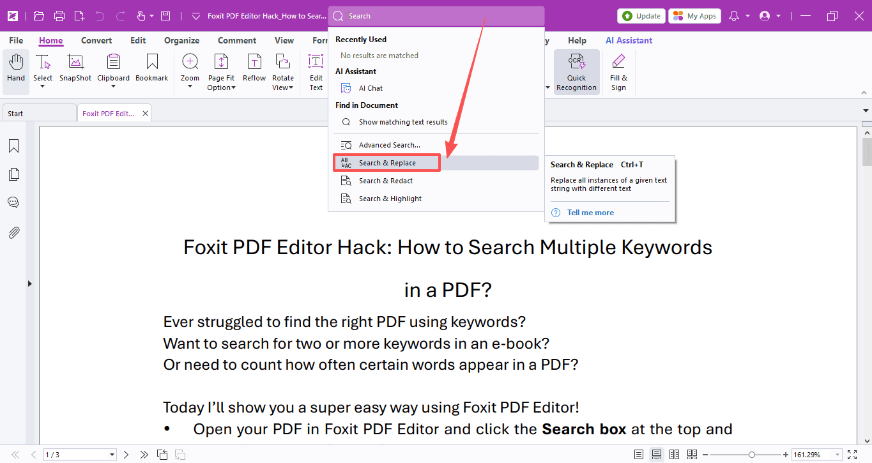Open the Comments side panel

click(13, 202)
